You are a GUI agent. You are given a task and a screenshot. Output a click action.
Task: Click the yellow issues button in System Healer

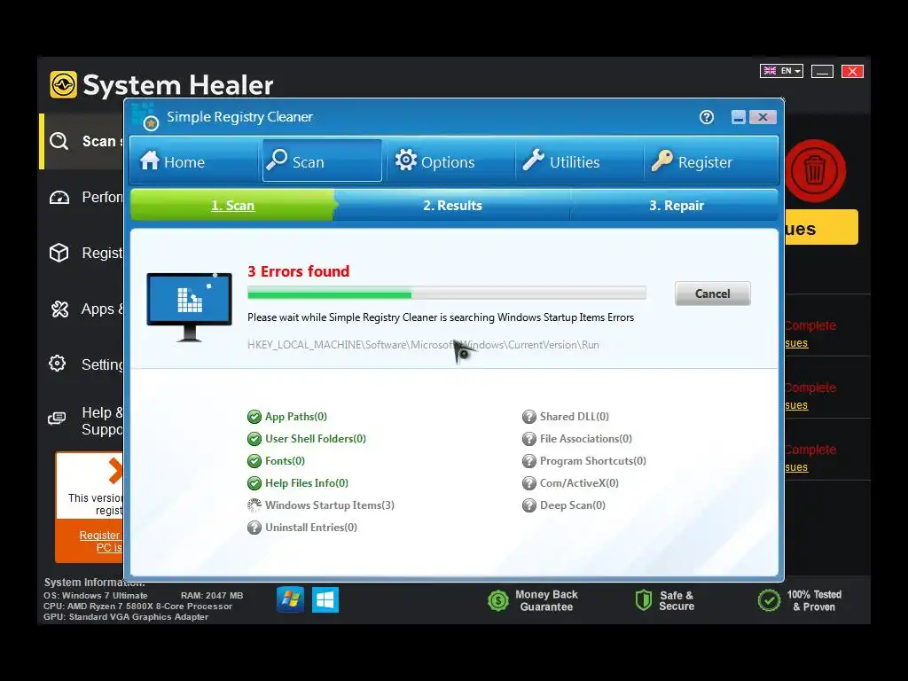[x=821, y=227]
